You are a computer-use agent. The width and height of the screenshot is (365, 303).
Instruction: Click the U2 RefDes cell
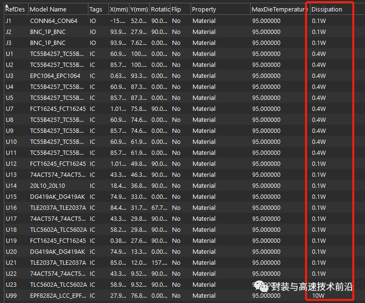(10, 65)
